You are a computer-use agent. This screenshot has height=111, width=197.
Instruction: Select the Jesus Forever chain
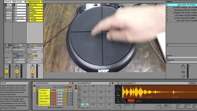click(x=44, y=96)
